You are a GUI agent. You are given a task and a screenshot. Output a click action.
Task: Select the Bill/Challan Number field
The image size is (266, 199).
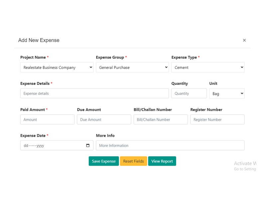click(161, 119)
